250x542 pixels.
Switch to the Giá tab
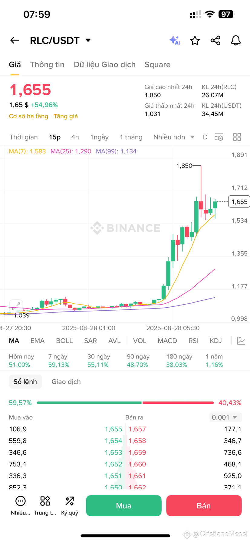[x=15, y=64]
